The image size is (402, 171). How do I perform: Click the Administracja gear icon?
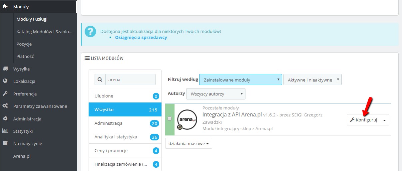(x=5, y=119)
